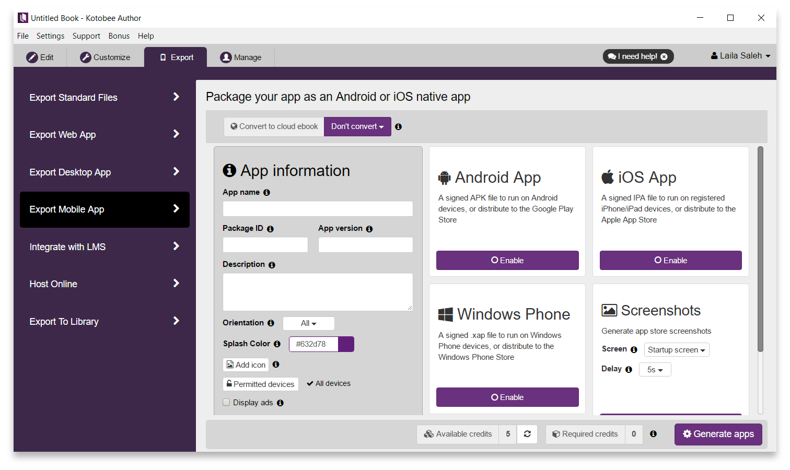Screen dimensions: 790x470
Task: Click the purple Splash Color swatch
Action: [x=346, y=344]
